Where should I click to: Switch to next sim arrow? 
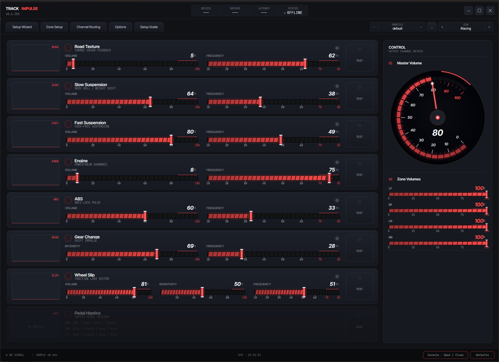click(x=489, y=27)
